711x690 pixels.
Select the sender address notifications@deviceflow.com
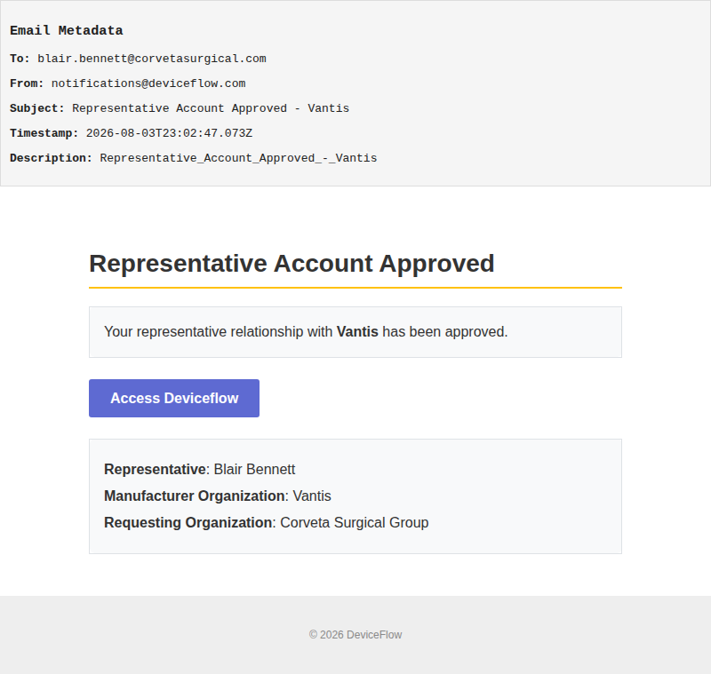pos(148,83)
